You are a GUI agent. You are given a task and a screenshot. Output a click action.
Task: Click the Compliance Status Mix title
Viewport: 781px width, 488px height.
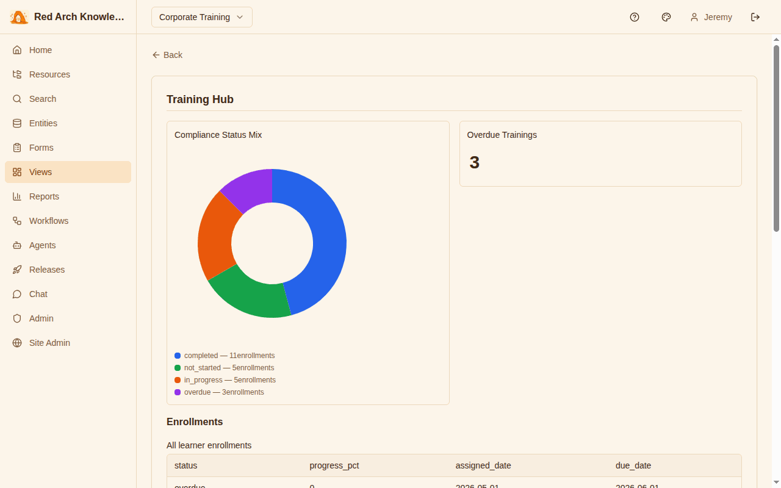pos(218,135)
